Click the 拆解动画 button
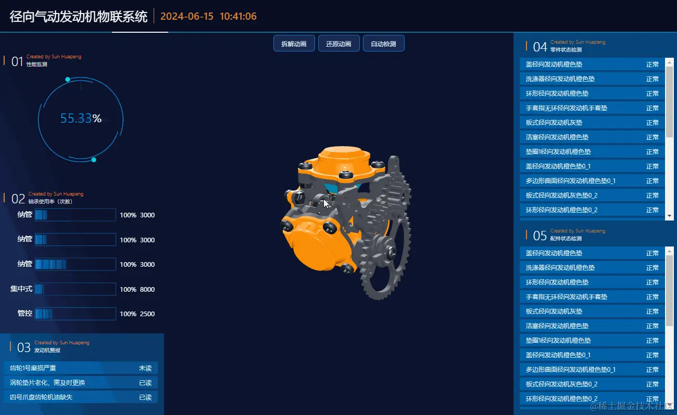This screenshot has height=415, width=677. pyautogui.click(x=294, y=44)
